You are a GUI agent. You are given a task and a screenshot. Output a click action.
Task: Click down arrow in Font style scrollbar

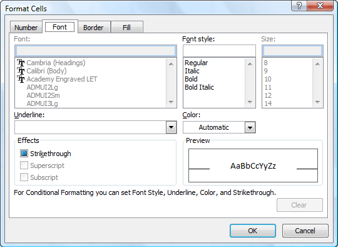(x=250, y=102)
